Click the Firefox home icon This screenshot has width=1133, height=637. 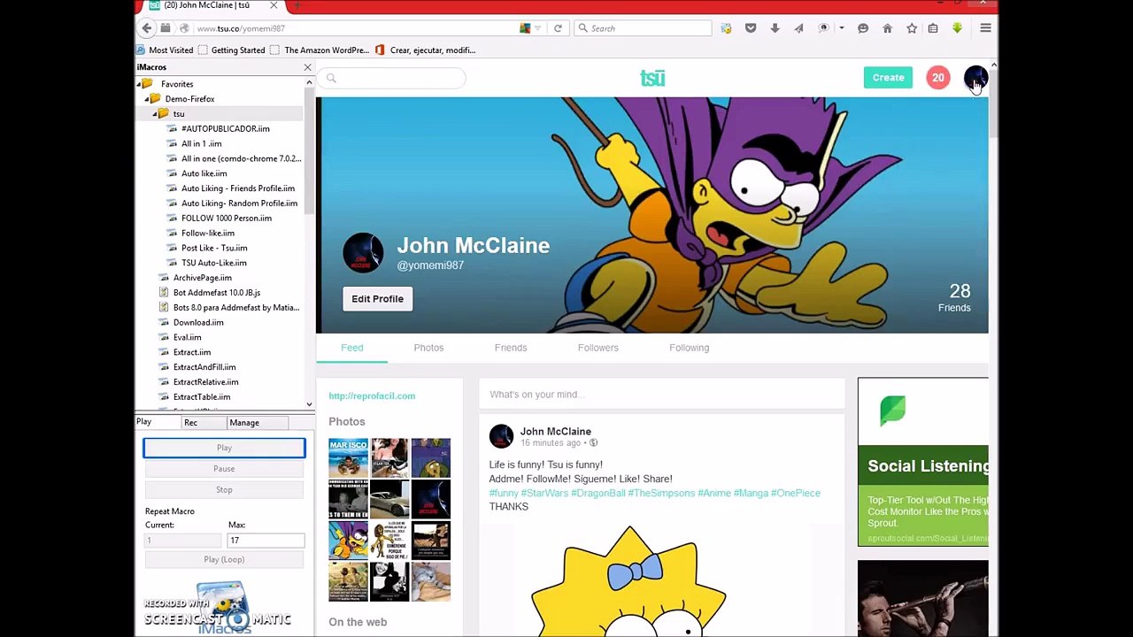pyautogui.click(x=887, y=28)
